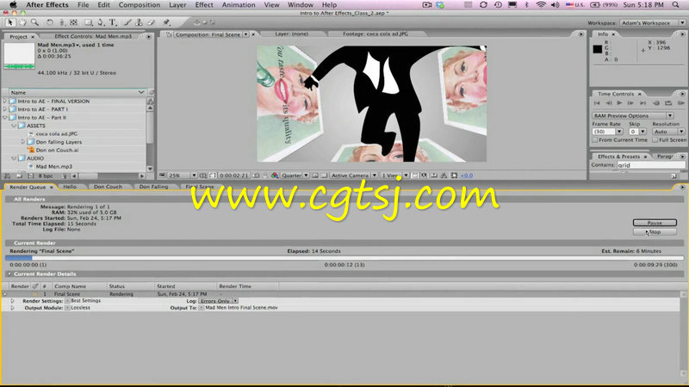Open Quarter resolution dropdown
The width and height of the screenshot is (689, 387).
pyautogui.click(x=295, y=175)
